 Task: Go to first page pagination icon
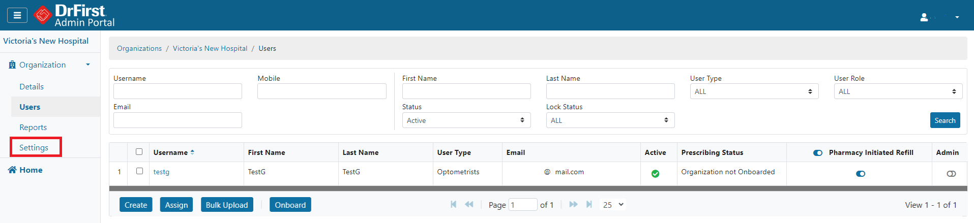tap(453, 204)
